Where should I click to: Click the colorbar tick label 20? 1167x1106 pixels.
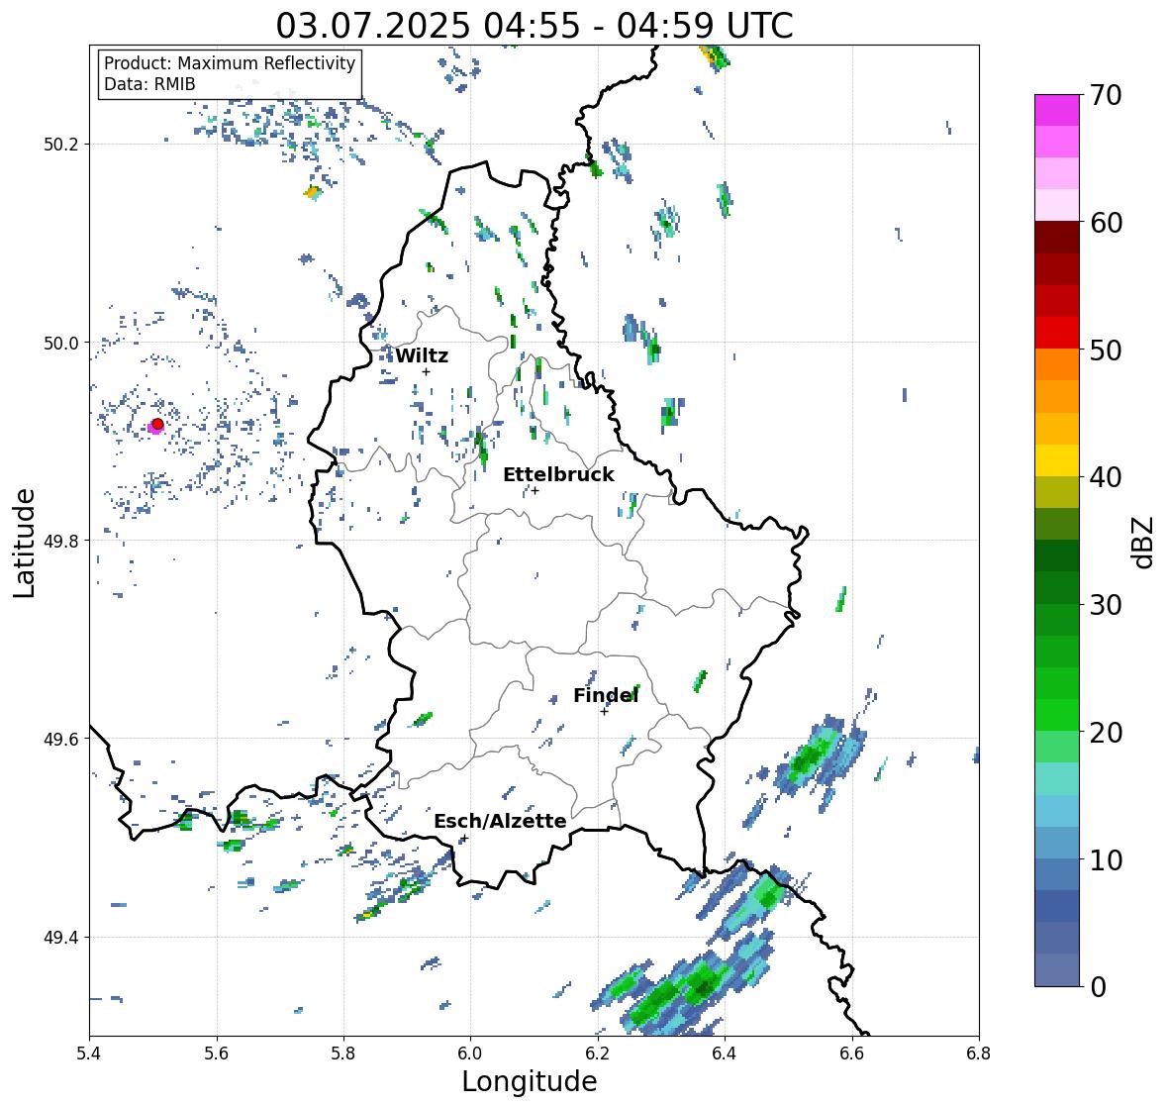(1106, 732)
